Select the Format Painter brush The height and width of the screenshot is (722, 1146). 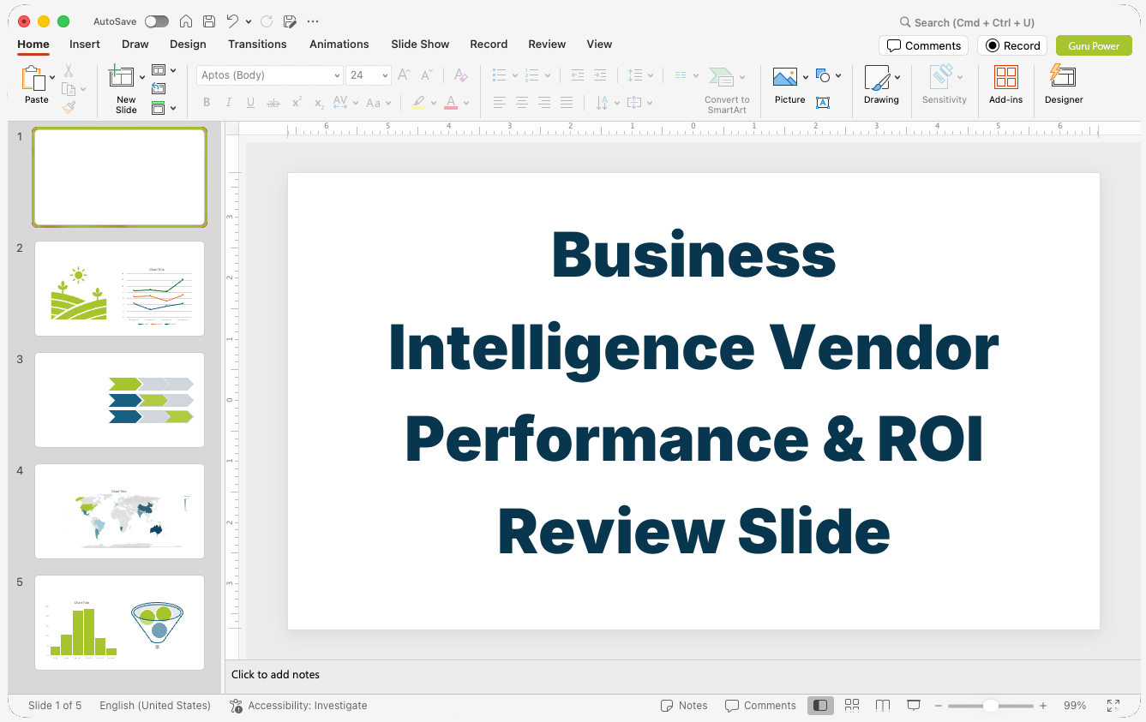pos(69,107)
